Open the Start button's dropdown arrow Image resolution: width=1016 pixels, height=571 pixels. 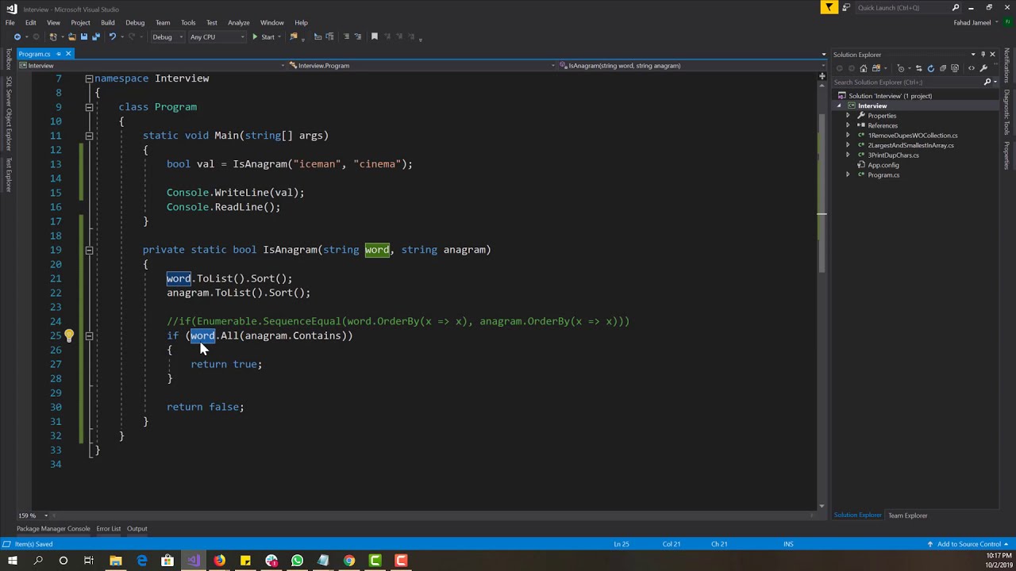point(279,36)
